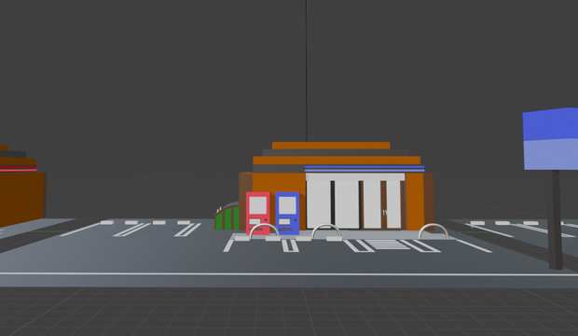Select the red vending machine
Screen dimensions: 578x336
pyautogui.click(x=257, y=213)
